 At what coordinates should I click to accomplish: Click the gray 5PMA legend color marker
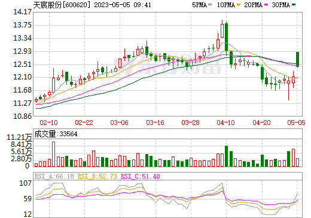pyautogui.click(x=210, y=4)
